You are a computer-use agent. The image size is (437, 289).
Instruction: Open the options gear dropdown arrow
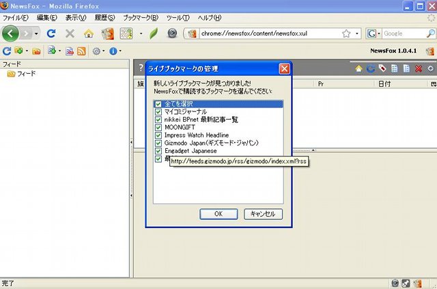click(103, 51)
